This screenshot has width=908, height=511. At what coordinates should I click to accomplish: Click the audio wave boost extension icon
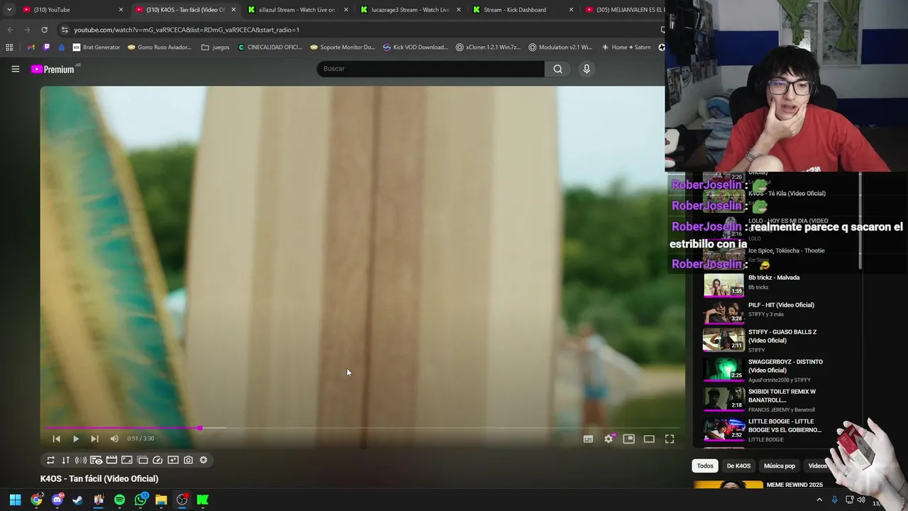pos(81,460)
